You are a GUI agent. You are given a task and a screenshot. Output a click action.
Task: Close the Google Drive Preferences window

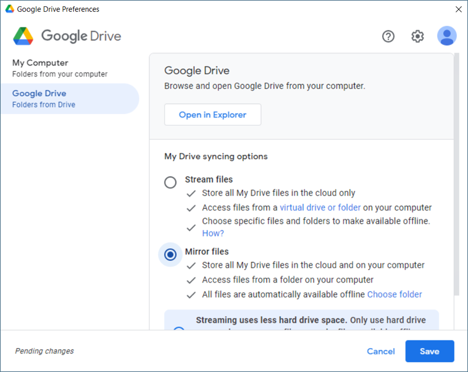click(x=459, y=9)
